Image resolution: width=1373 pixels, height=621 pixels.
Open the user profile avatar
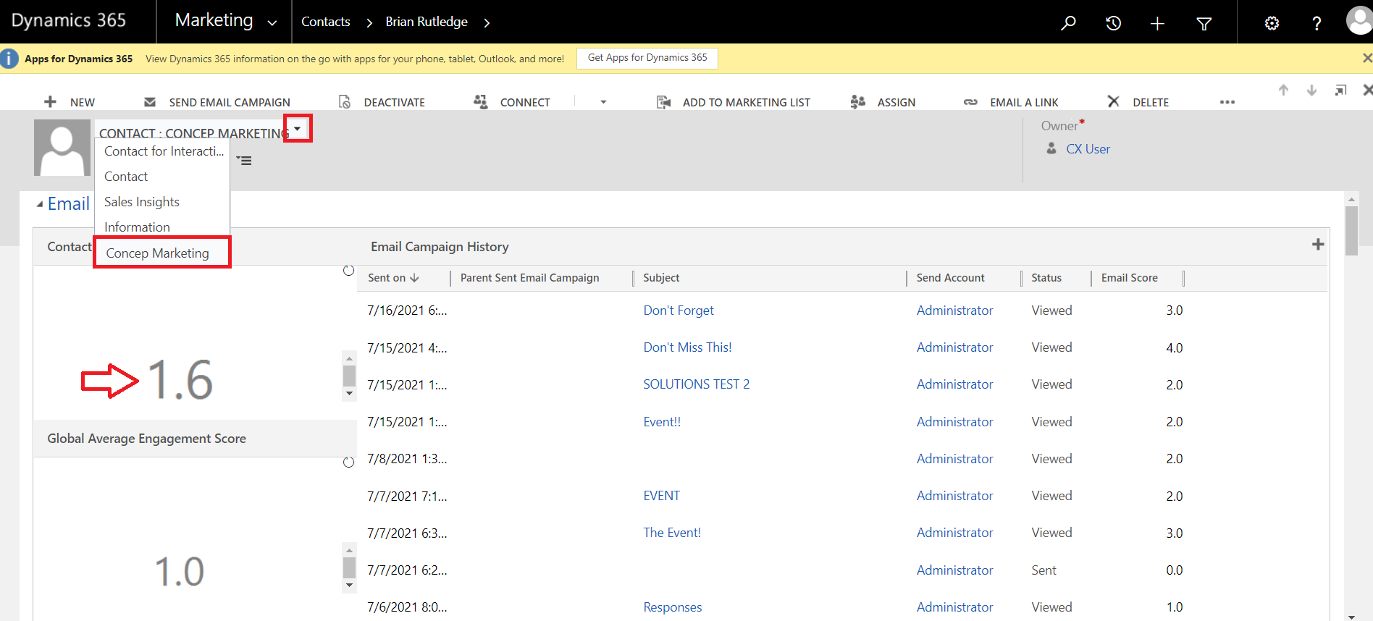coord(1359,20)
